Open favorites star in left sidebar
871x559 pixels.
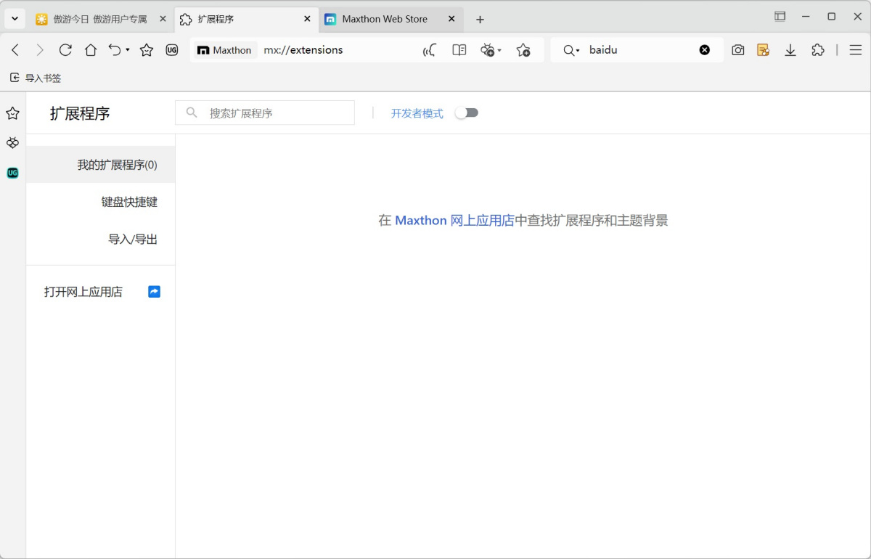coord(12,113)
